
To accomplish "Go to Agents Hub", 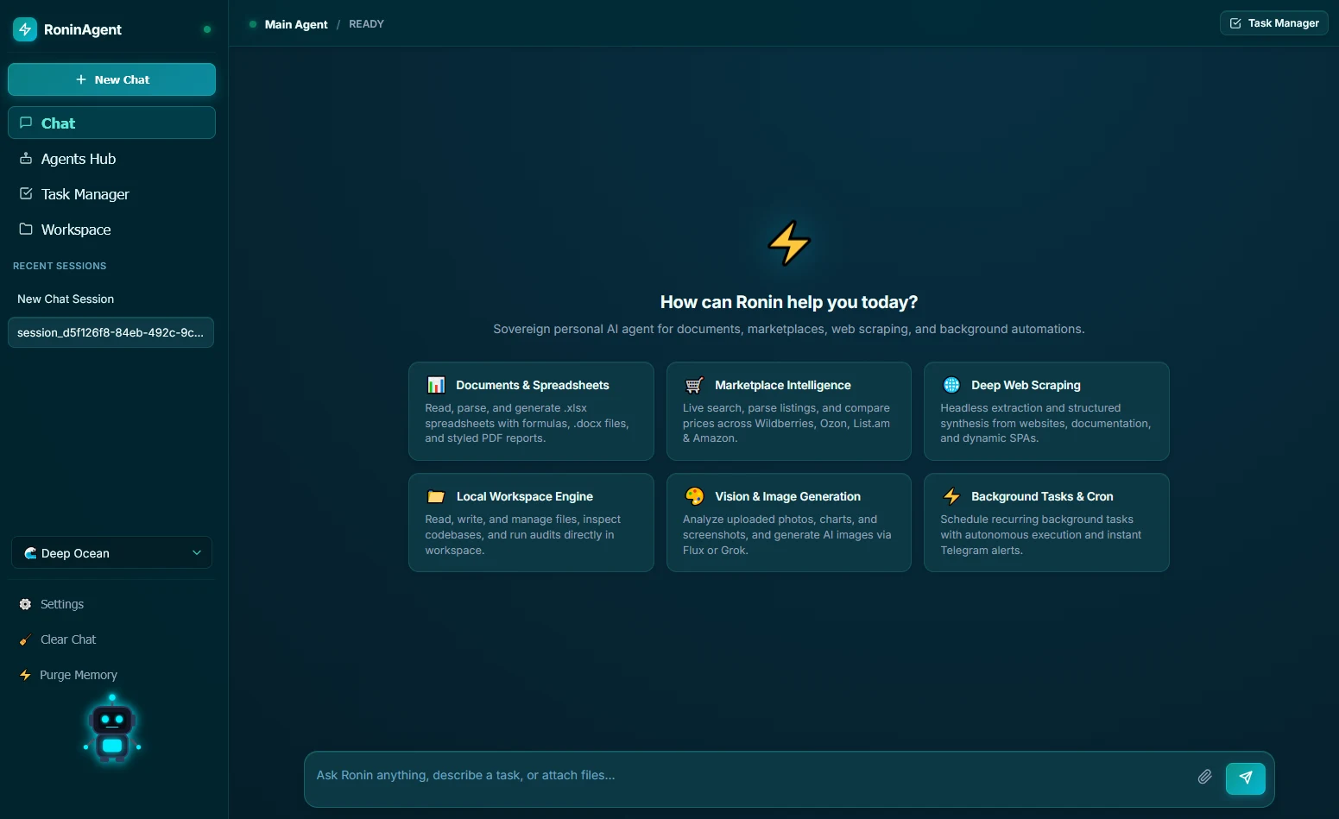I will (111, 159).
